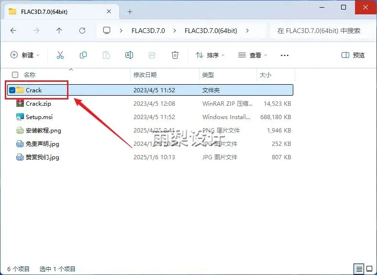This screenshot has width=377, height=275.
Task: Click the Copy icon in toolbar
Action: (83, 55)
